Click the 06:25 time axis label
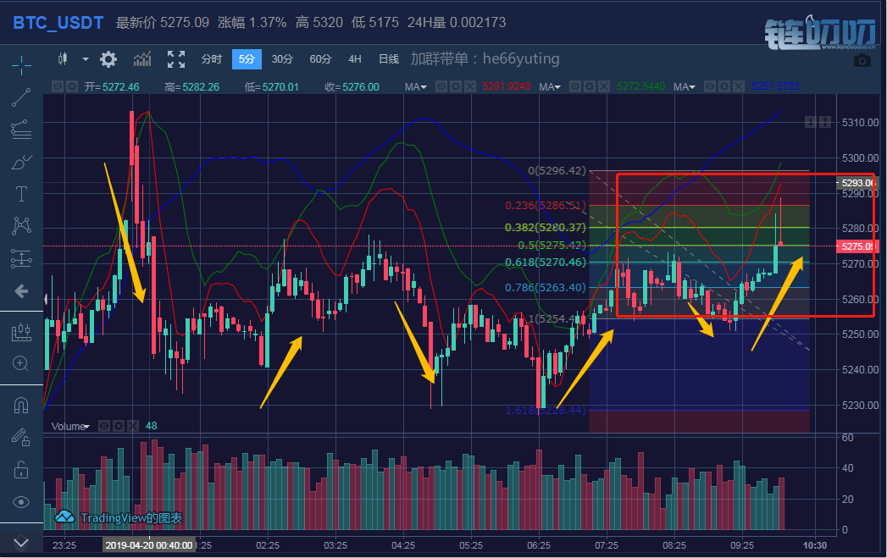Screen dimensions: 887x558 tap(539, 545)
